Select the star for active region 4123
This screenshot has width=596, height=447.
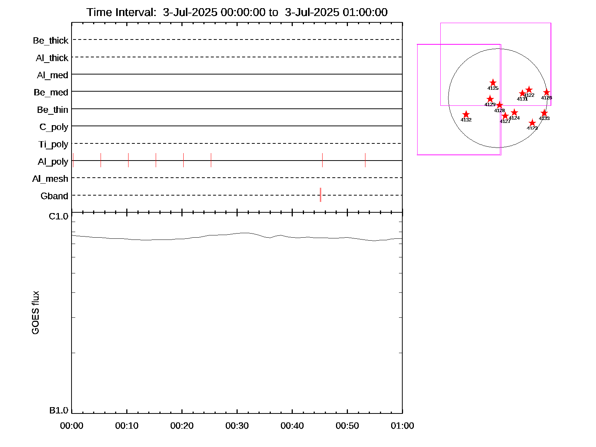(532, 123)
